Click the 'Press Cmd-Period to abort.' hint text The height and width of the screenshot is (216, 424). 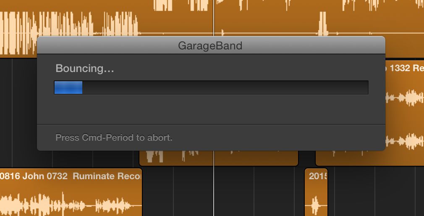[114, 137]
